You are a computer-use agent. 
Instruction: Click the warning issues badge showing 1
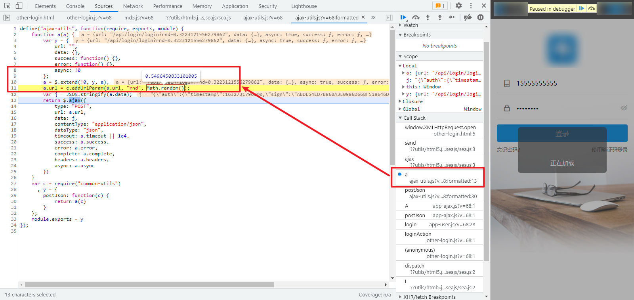440,6
